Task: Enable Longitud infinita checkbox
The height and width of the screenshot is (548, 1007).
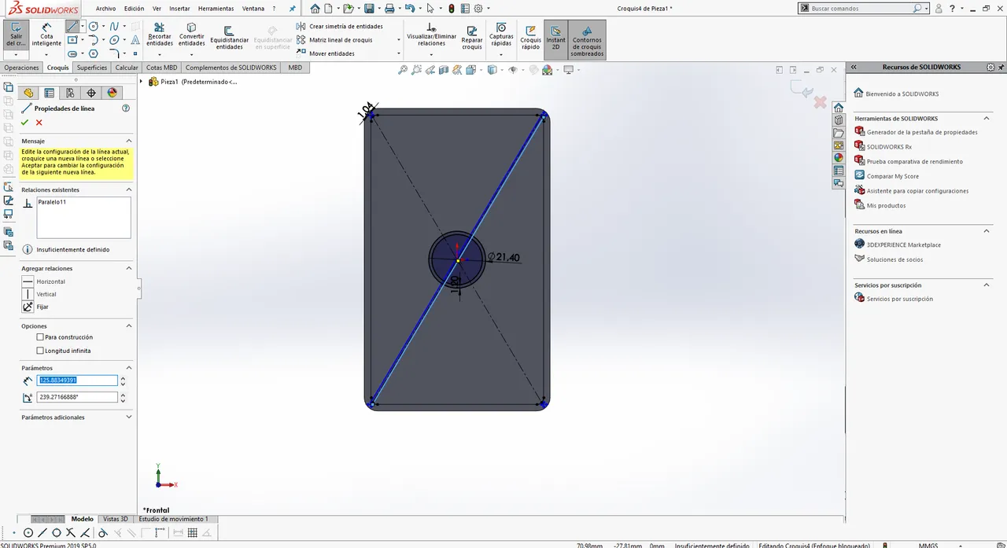Action: pos(40,351)
